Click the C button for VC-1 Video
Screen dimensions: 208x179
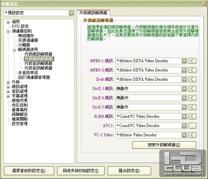(x=192, y=135)
